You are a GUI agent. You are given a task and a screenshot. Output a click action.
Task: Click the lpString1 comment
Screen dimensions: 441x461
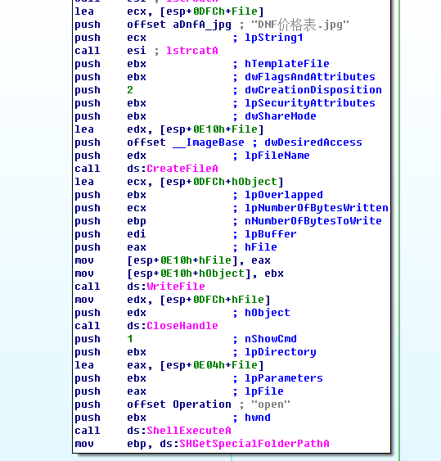(x=274, y=38)
